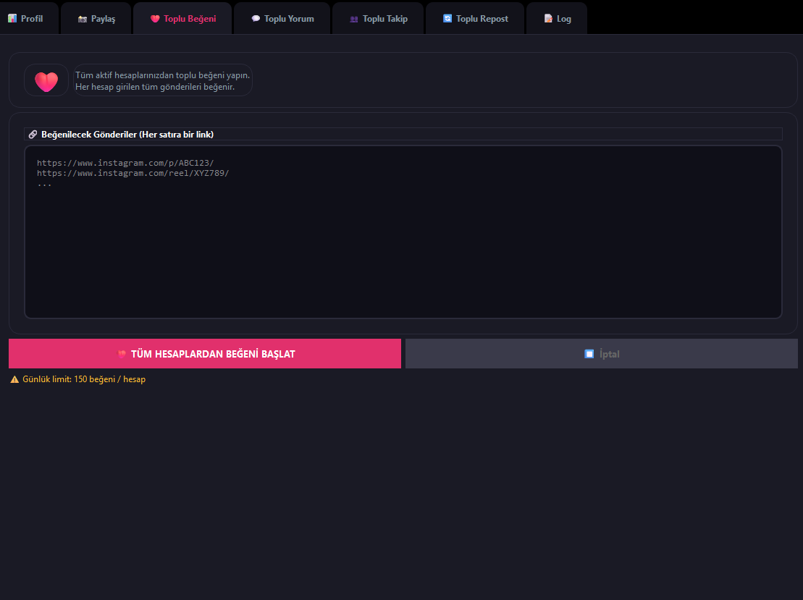
Task: Open the Log tab
Action: click(x=557, y=18)
